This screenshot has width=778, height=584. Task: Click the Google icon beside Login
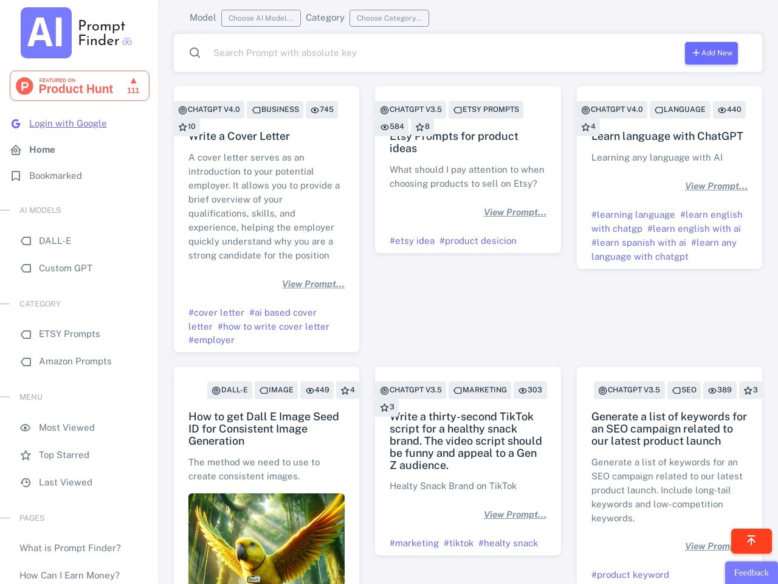[x=16, y=123]
